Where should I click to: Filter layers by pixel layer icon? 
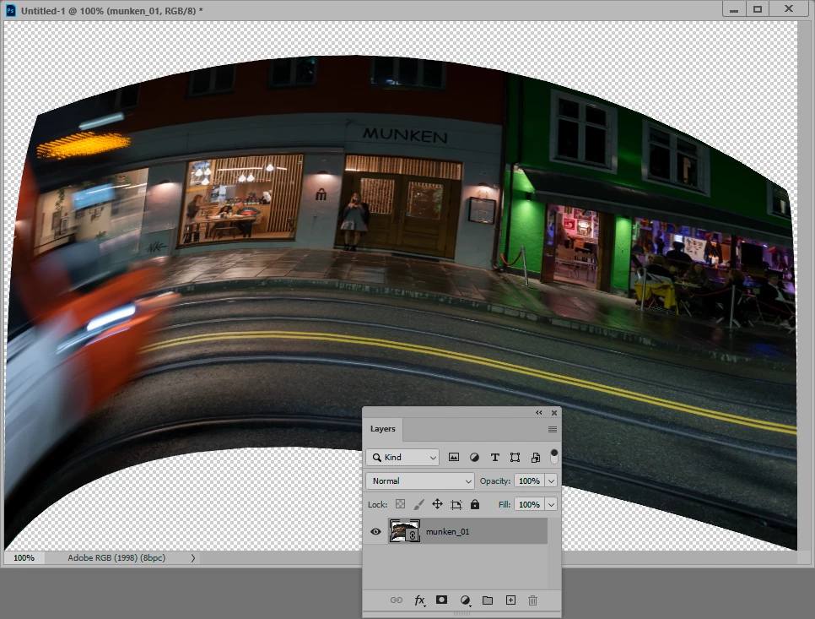[x=454, y=457]
